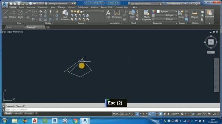
Task: Click the object color wheel swatch
Action: (153, 11)
